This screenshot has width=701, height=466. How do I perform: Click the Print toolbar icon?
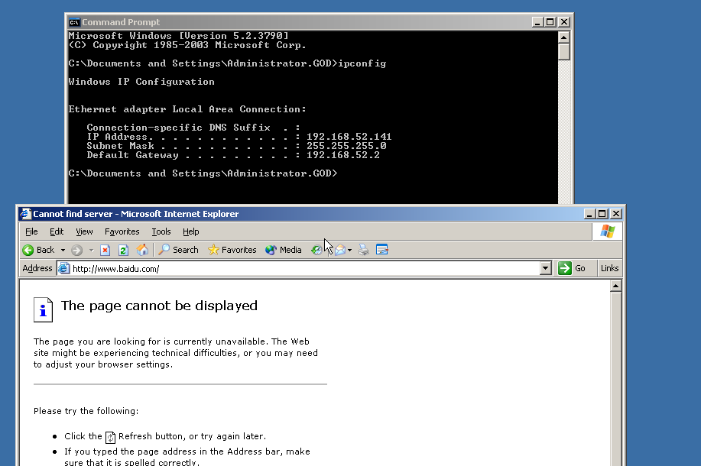pos(364,250)
